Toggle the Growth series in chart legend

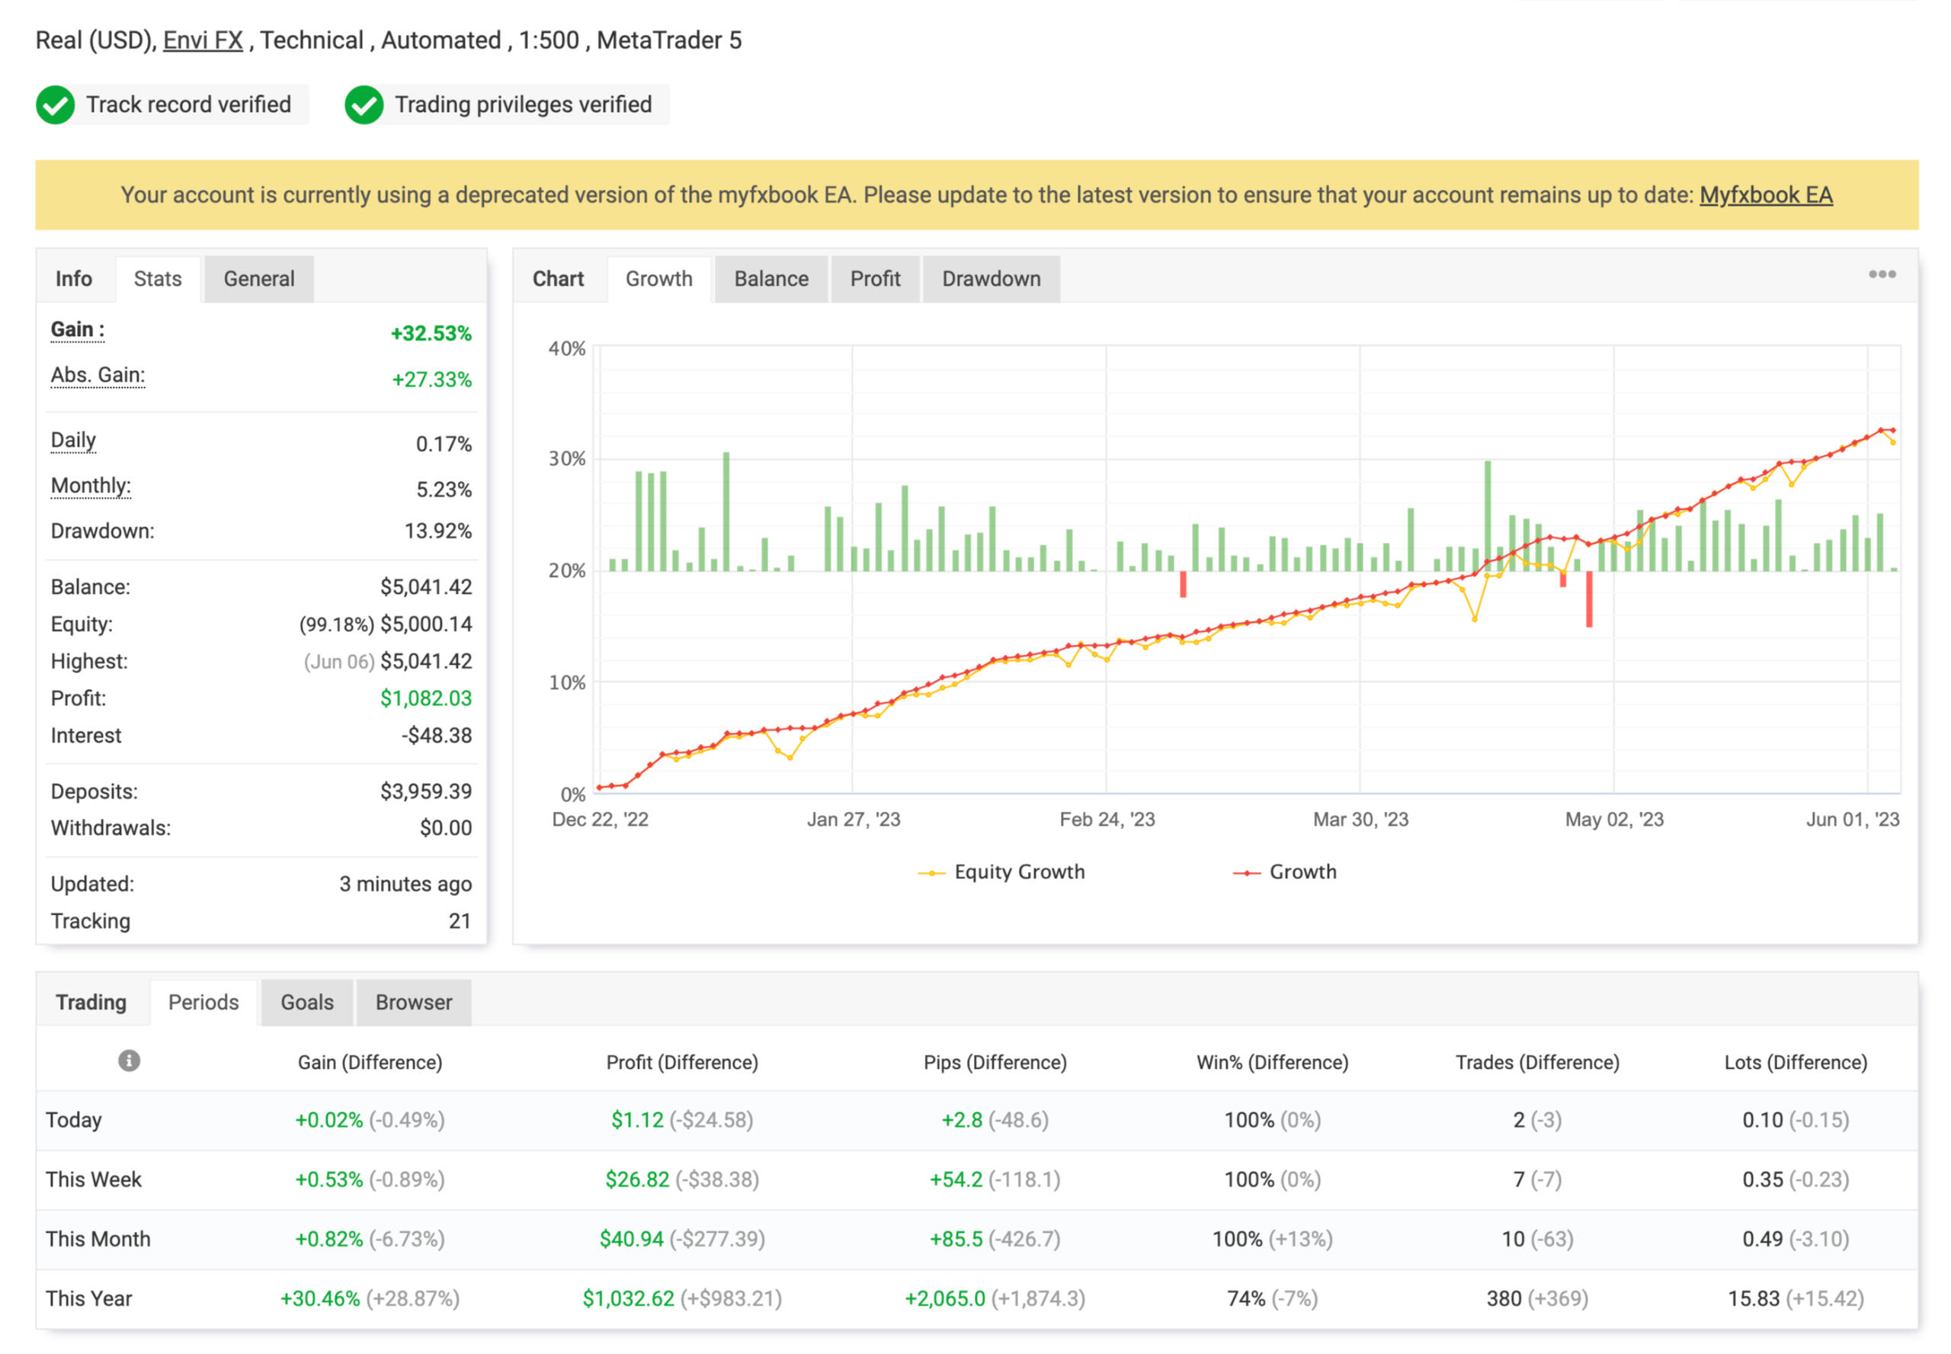[1301, 871]
